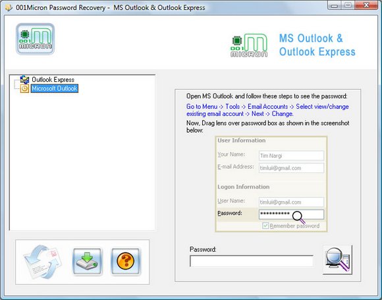Toggle the Remember password checkbox
This screenshot has height=300, width=382.
point(265,225)
